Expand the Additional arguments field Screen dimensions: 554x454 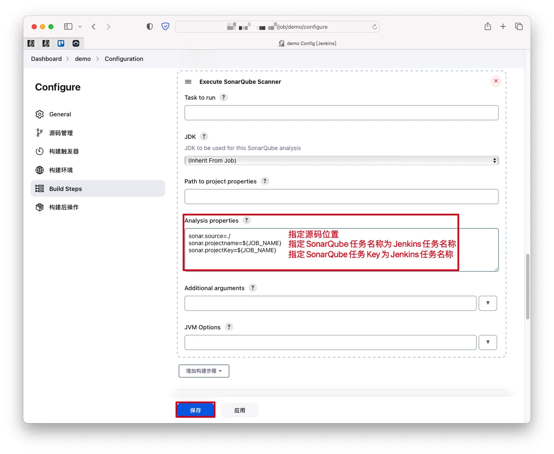pos(488,303)
